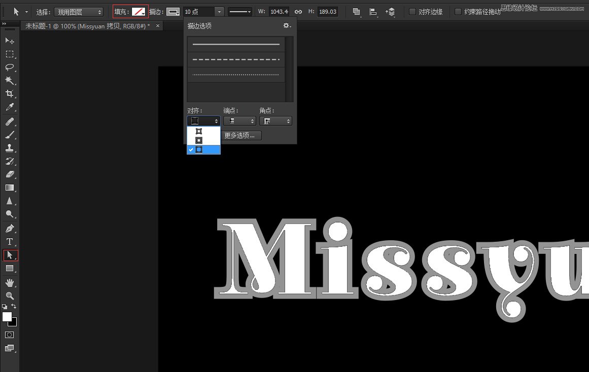Choose the dashed line stroke preset

pyautogui.click(x=236, y=59)
